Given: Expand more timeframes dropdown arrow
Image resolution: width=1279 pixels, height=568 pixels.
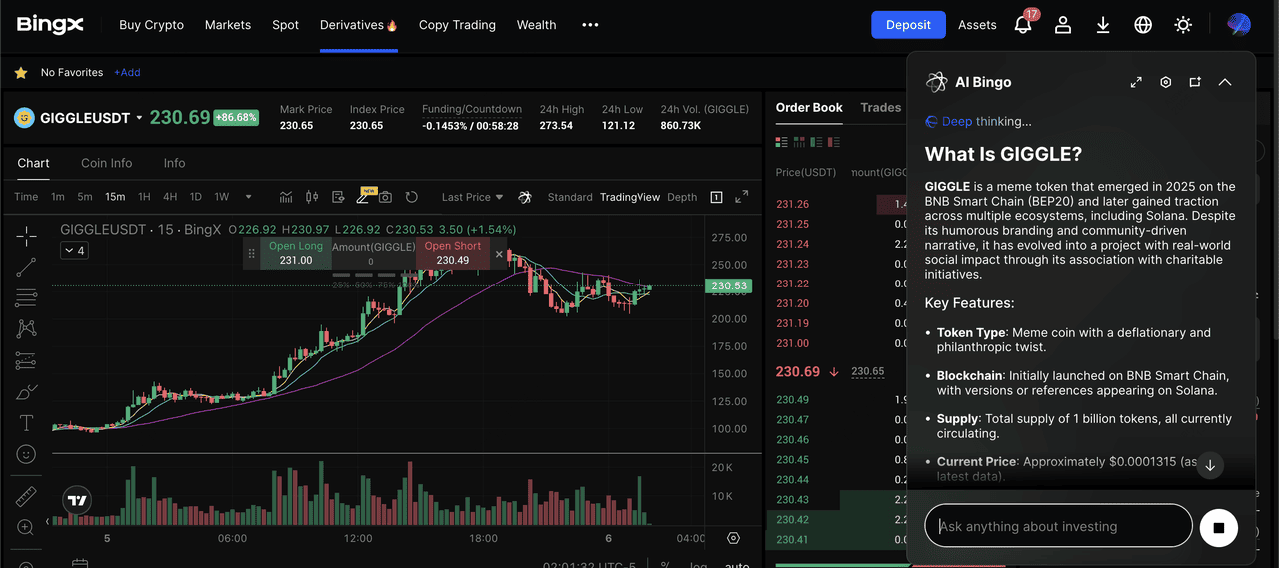Looking at the screenshot, I should click(x=248, y=197).
